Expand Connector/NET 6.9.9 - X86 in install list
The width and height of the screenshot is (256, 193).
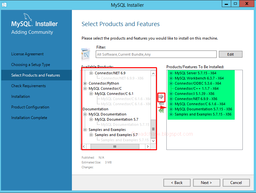tap(171, 99)
